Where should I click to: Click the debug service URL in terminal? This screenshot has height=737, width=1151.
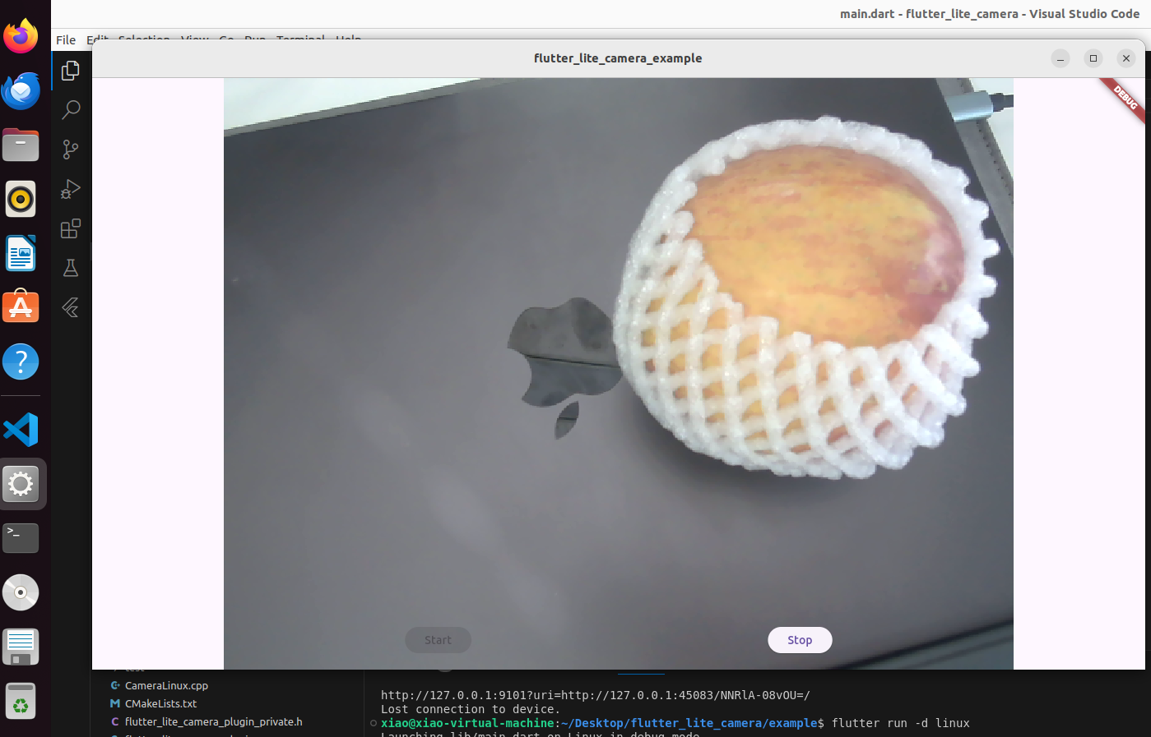[595, 695]
